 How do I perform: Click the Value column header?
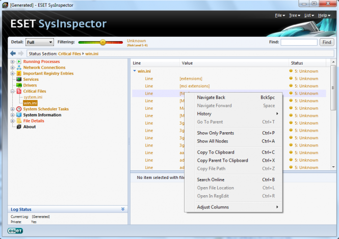[x=234, y=63]
